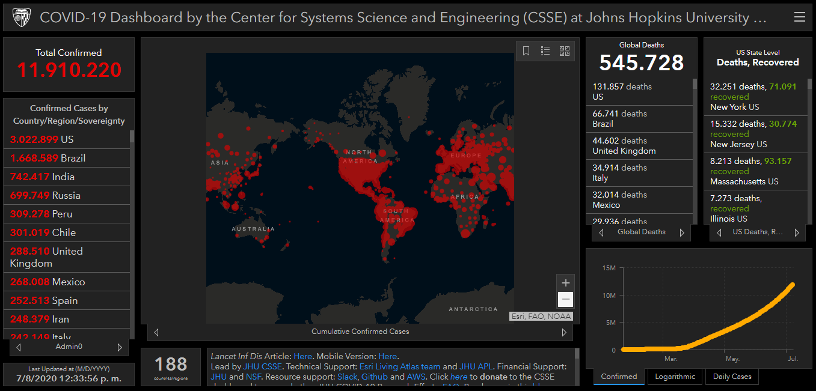Switch chart to Logarithmic tab
The image size is (816, 391).
click(675, 377)
